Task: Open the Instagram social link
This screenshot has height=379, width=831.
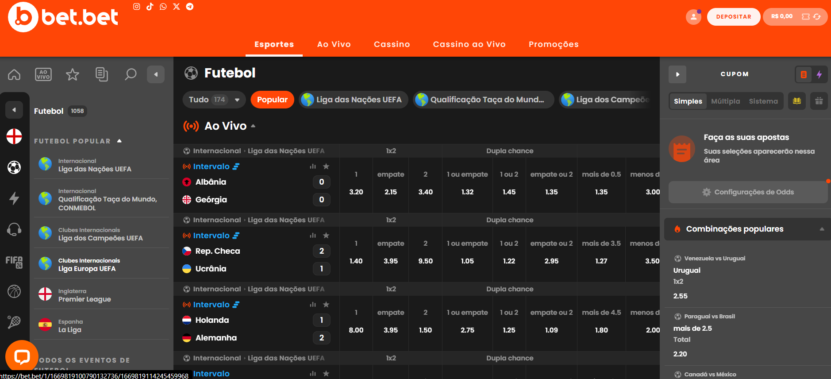Action: (x=137, y=7)
